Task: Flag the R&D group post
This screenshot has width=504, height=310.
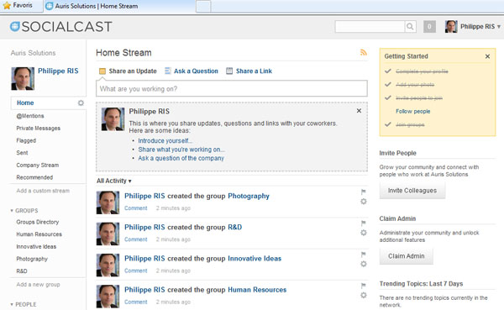Action: point(363,223)
